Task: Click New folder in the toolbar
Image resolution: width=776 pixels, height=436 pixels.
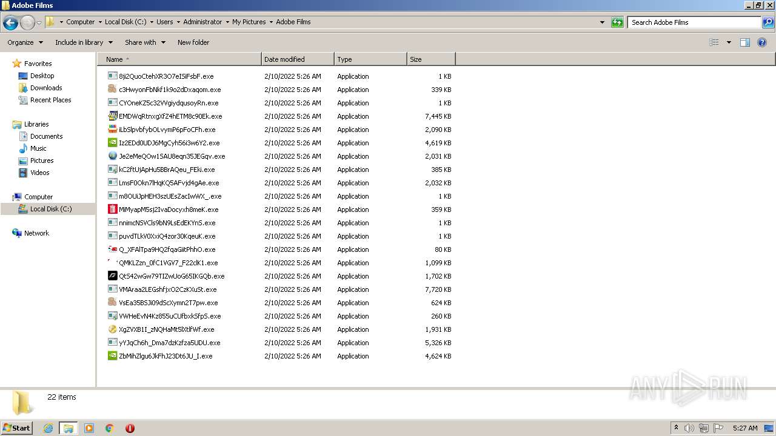Action: [193, 42]
